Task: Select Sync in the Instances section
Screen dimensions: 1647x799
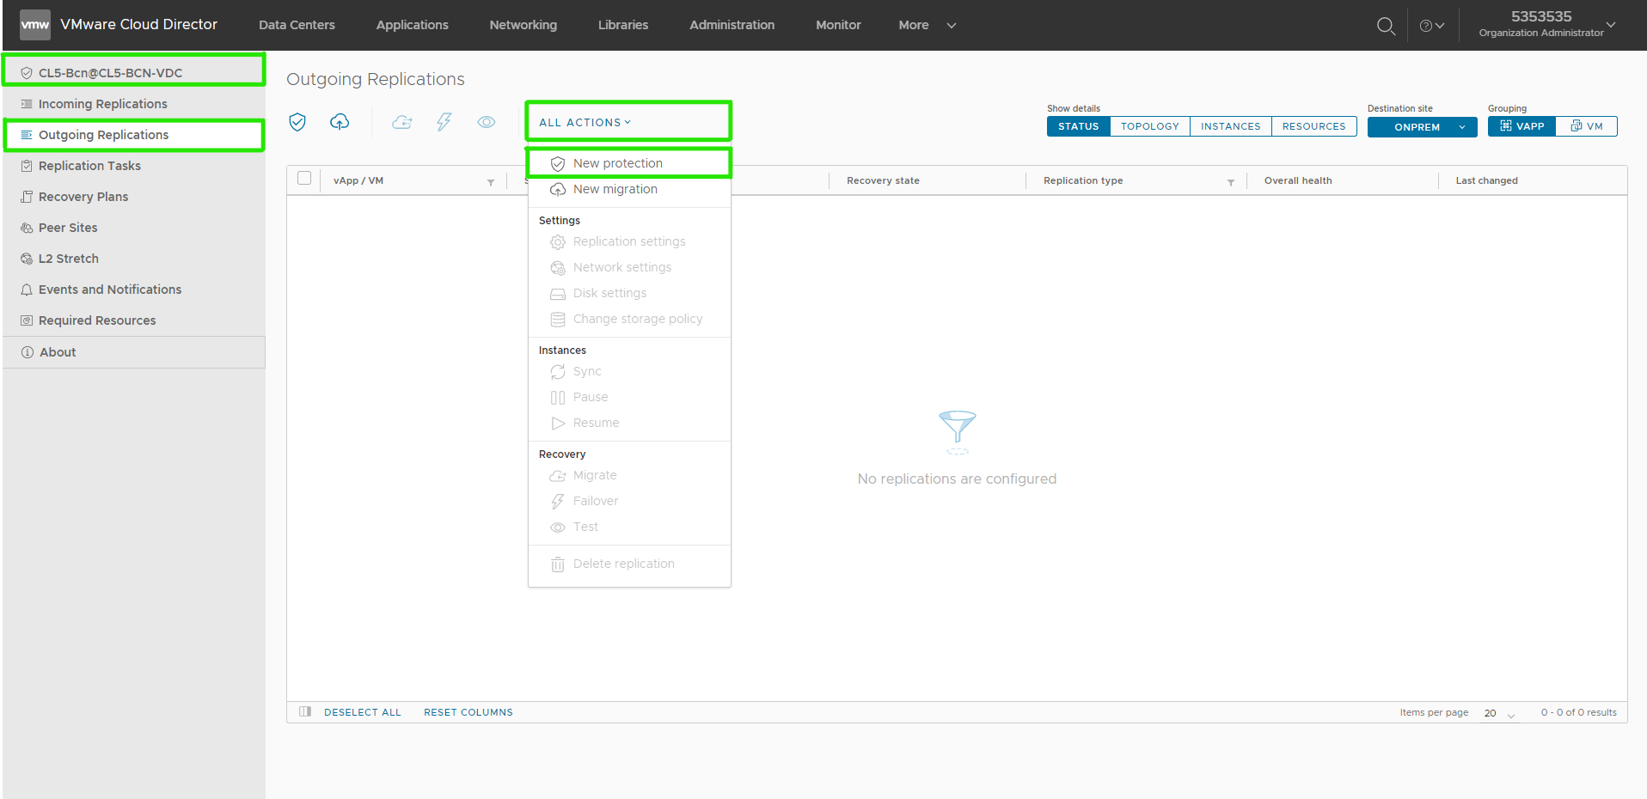Action: point(629,371)
